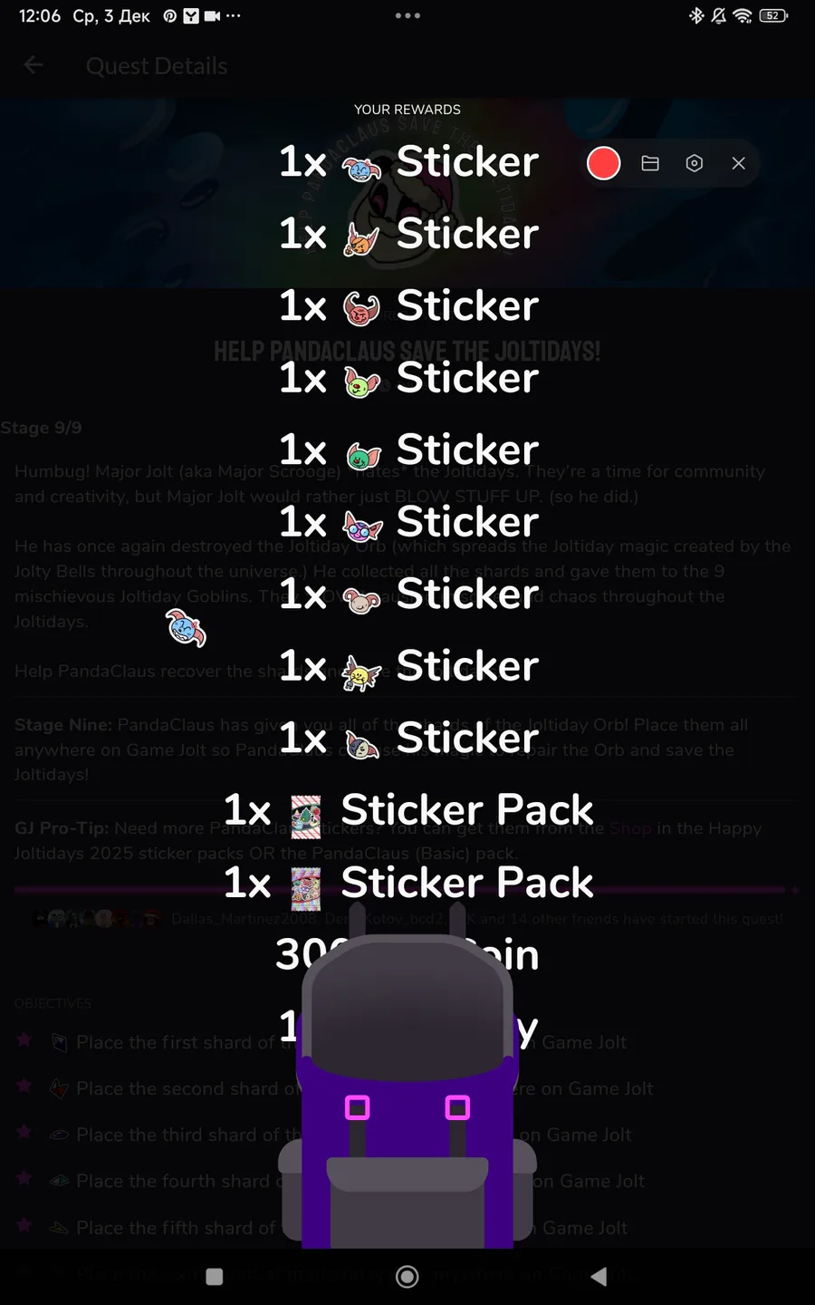Open the Shop link in GJ Pro-Tip
This screenshot has height=1305, width=815.
pos(629,828)
